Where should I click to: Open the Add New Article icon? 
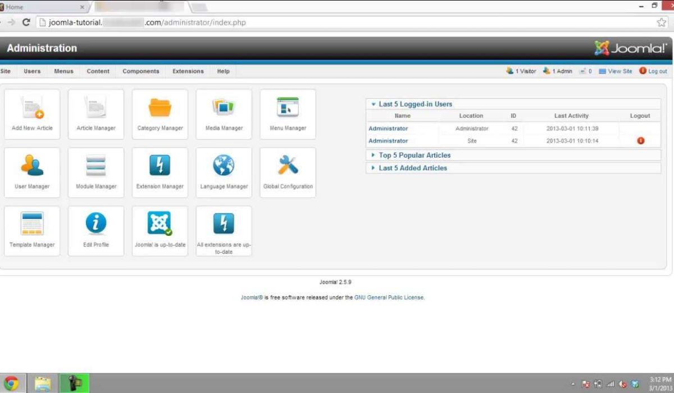pyautogui.click(x=32, y=114)
